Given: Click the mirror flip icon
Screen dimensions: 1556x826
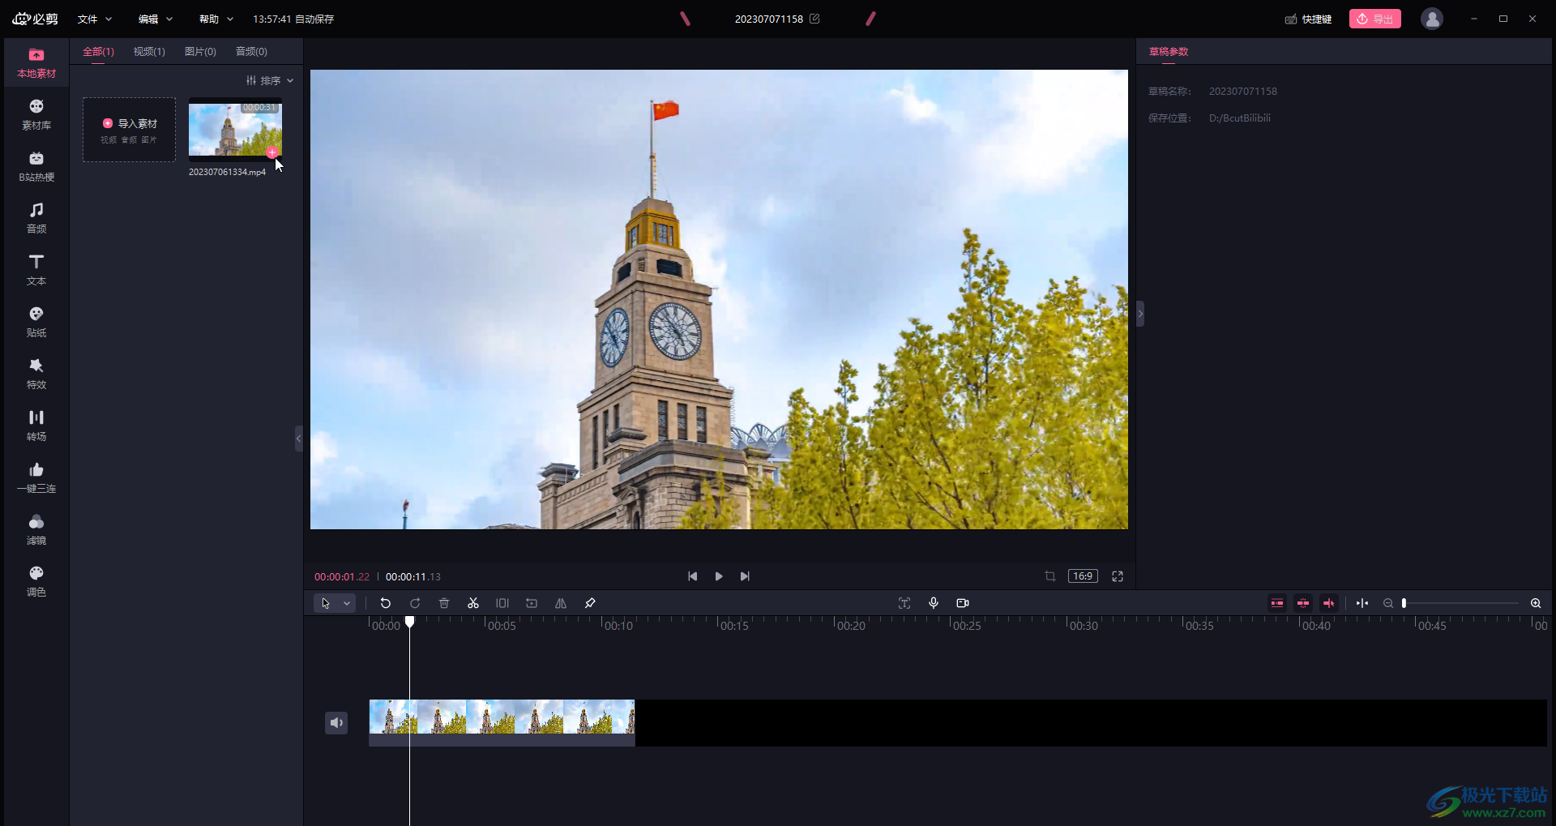Looking at the screenshot, I should tap(561, 603).
